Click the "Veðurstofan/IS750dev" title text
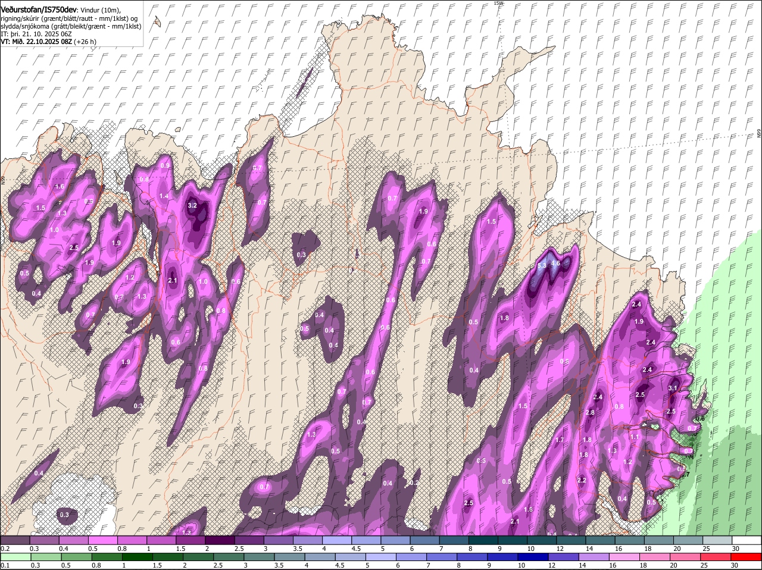 [39, 9]
